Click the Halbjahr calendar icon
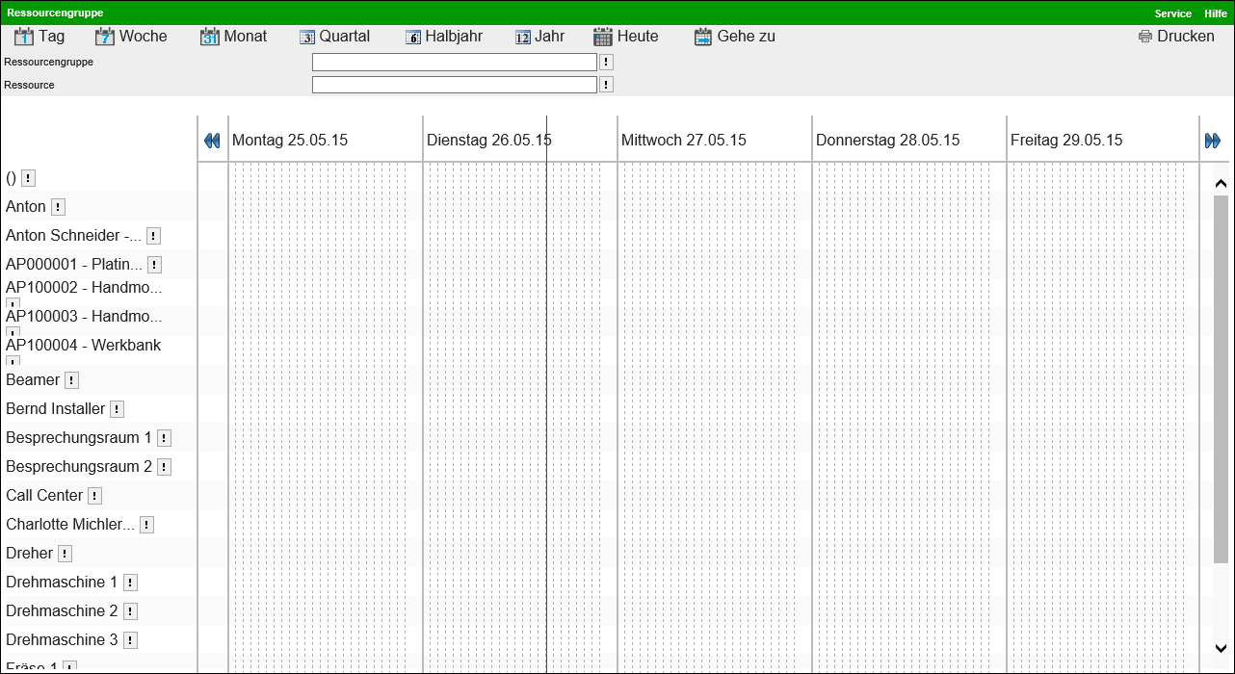This screenshot has height=674, width=1235. tap(413, 38)
